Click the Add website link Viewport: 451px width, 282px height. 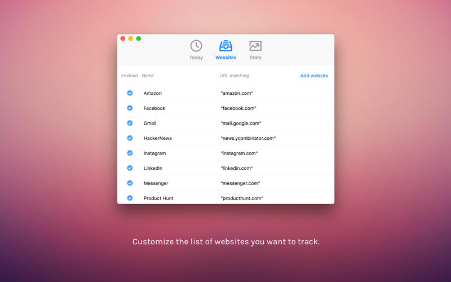(314, 76)
